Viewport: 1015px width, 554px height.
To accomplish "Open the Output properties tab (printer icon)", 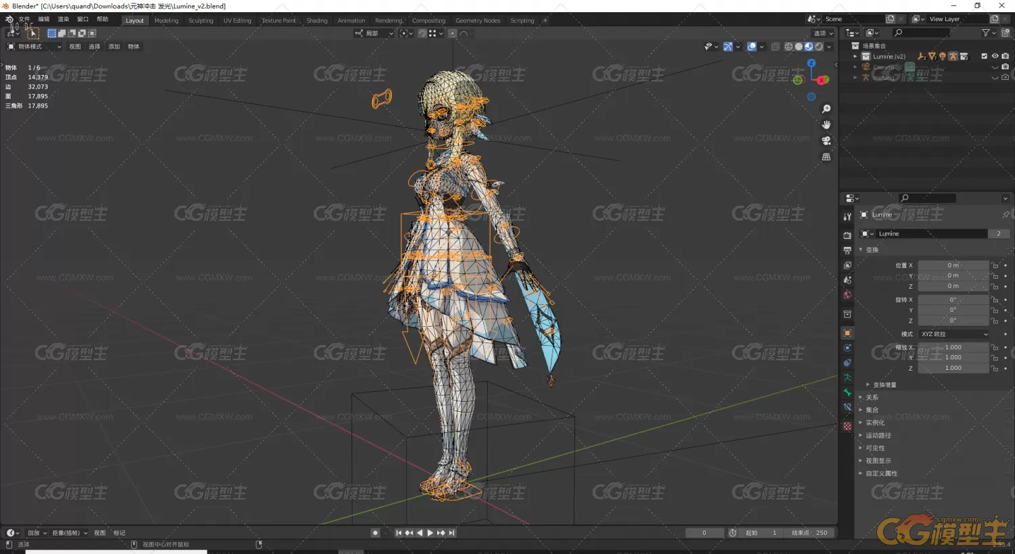I will [x=847, y=250].
